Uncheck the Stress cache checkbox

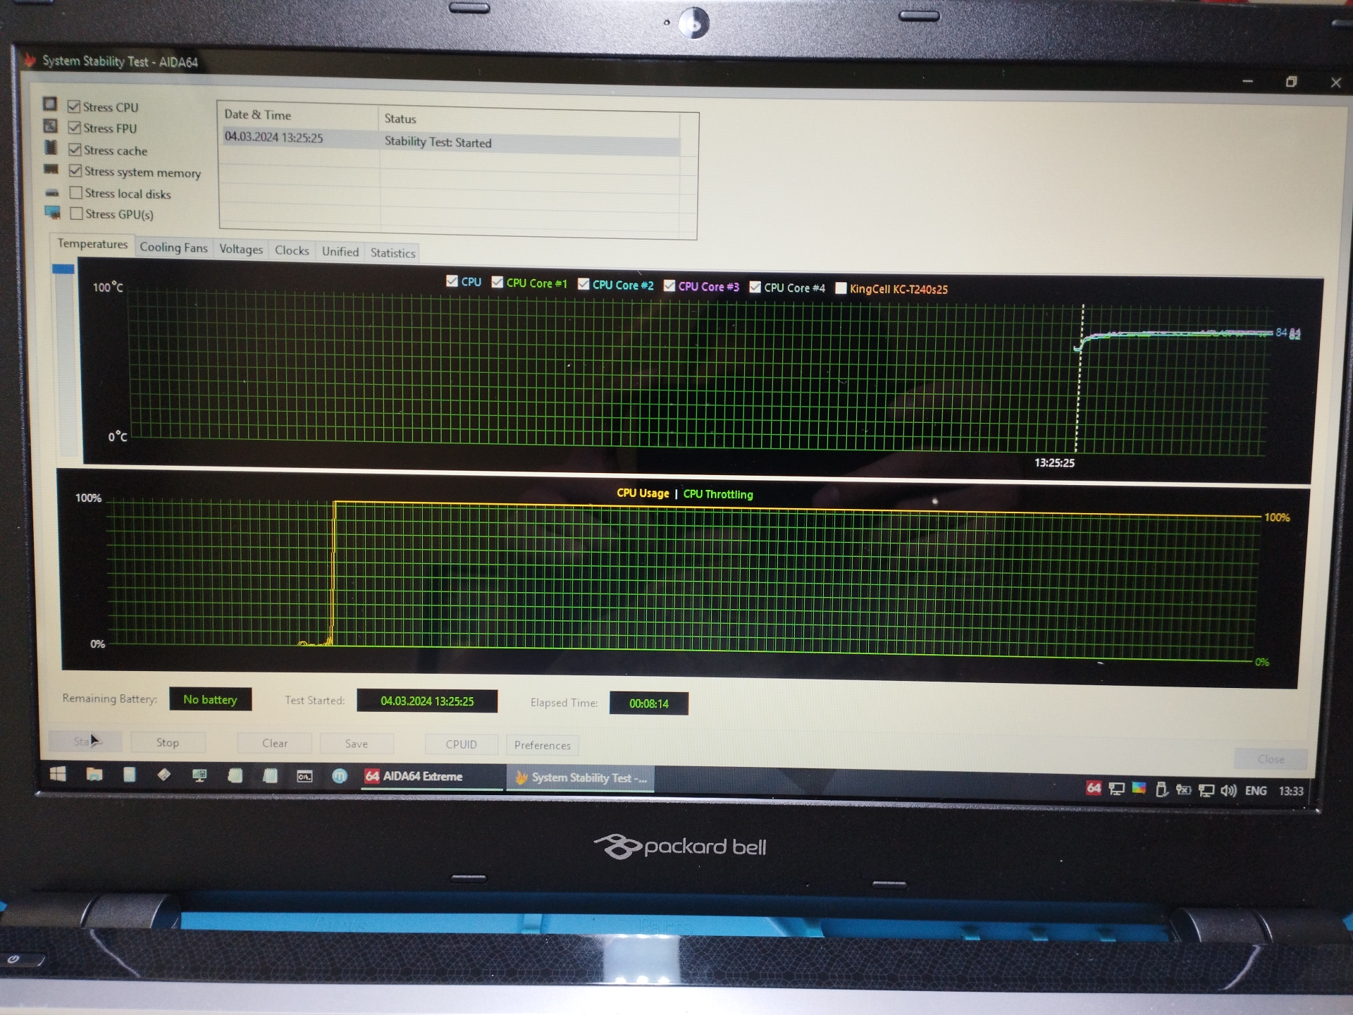pyautogui.click(x=75, y=149)
